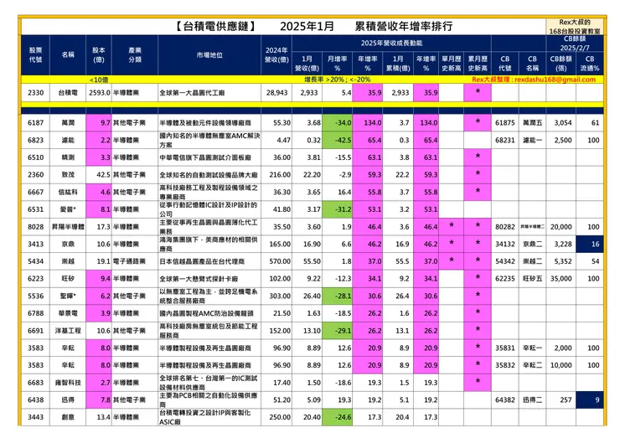
Task: Click the green -29.1 monthly growth cell
Action: click(338, 331)
